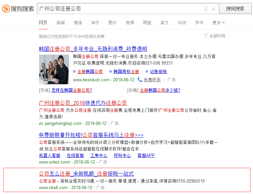Click the www.bestduoli.com URL text
The height and width of the screenshot is (194, 253).
point(91,80)
